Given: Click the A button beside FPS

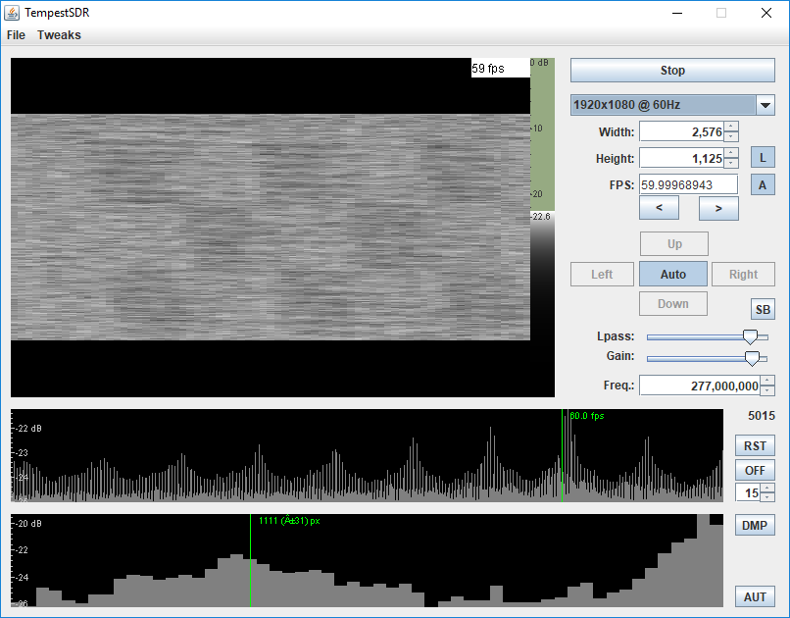Looking at the screenshot, I should pyautogui.click(x=763, y=184).
